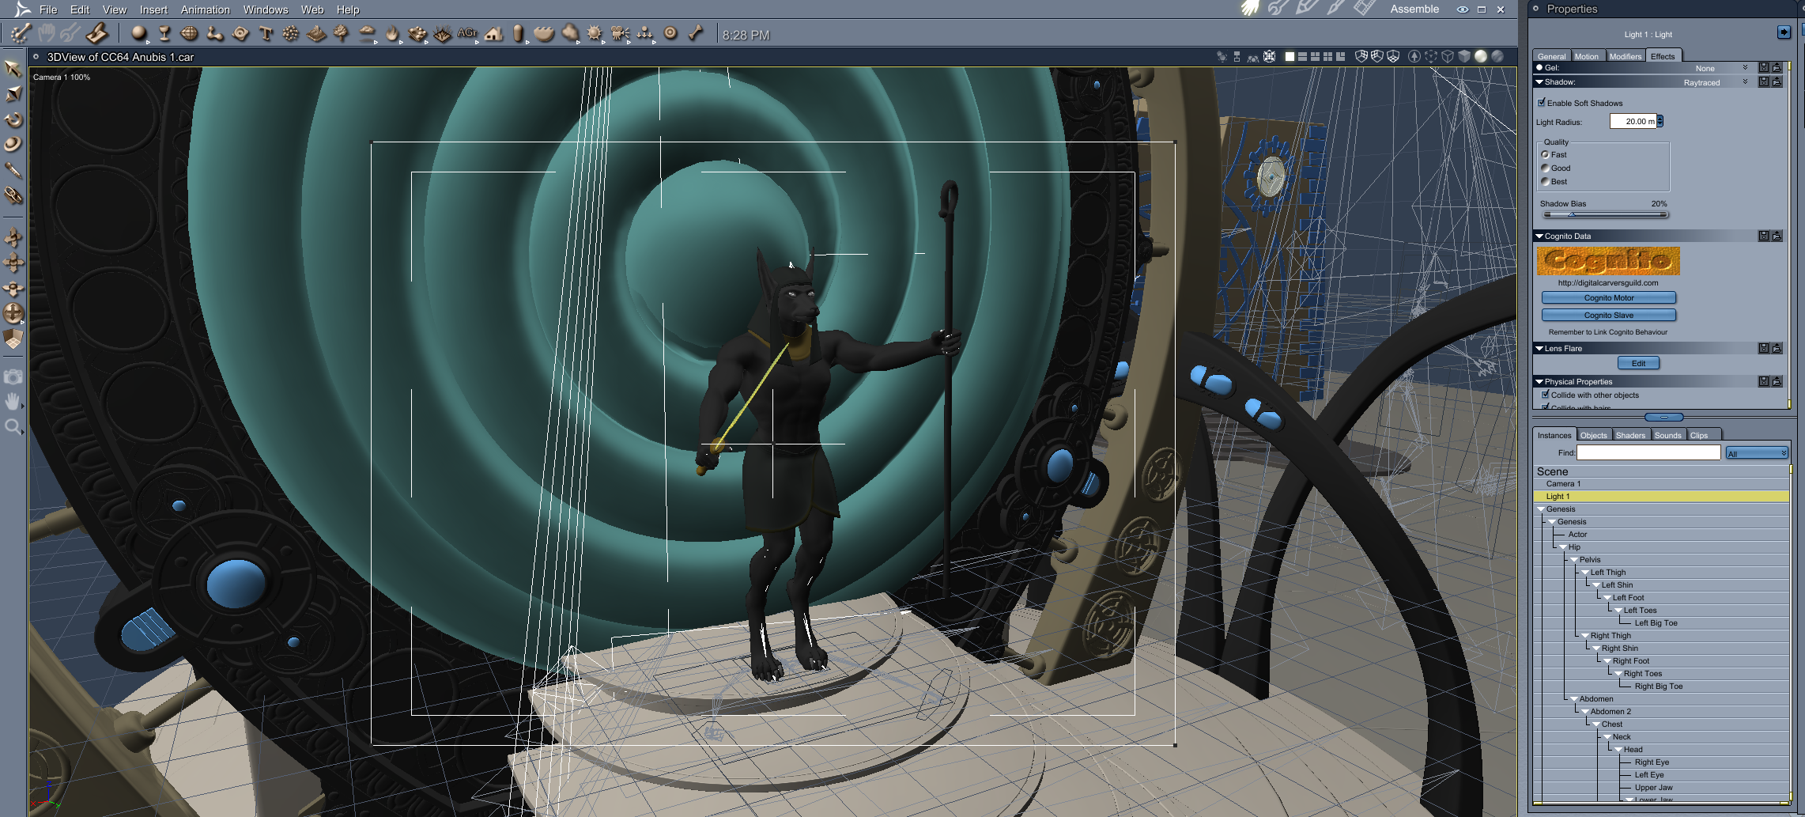Pick the Eyedropper tool

(13, 170)
